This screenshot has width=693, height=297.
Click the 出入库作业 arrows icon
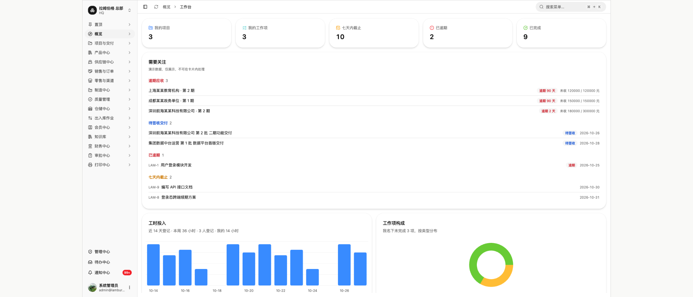click(x=90, y=118)
